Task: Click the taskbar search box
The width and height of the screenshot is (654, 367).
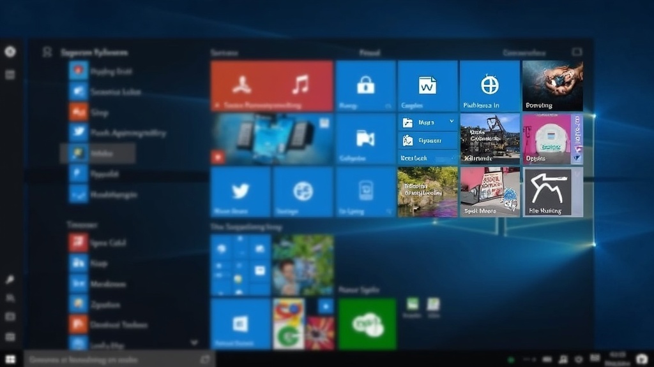Action: click(x=119, y=359)
